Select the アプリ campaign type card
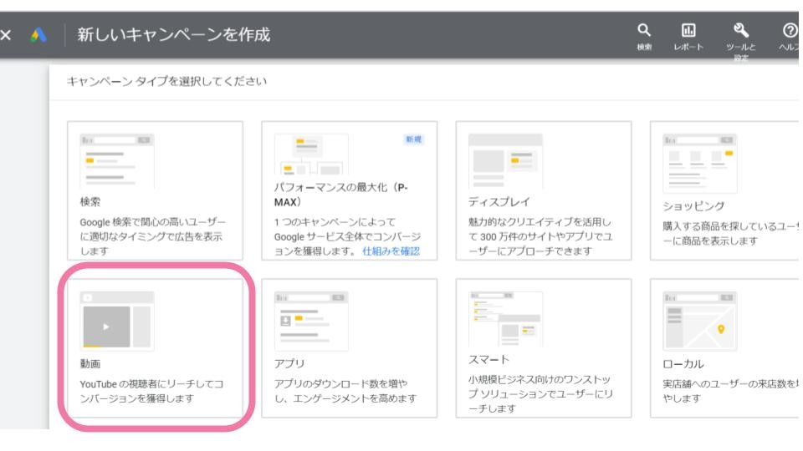This screenshot has width=803, height=451. coord(350,348)
